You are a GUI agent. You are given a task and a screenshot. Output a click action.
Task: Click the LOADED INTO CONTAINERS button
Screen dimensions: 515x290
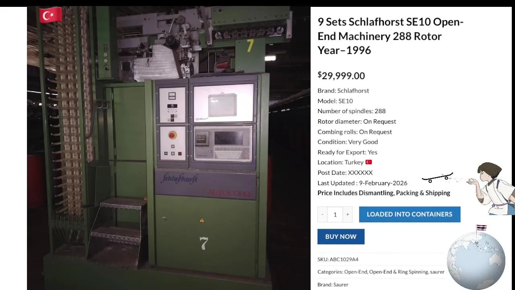[410, 214]
